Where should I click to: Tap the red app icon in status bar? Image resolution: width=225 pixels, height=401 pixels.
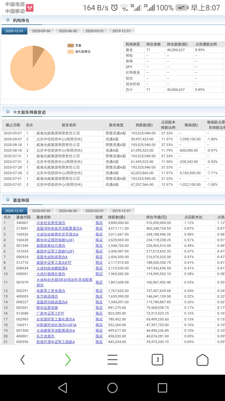[30, 8]
